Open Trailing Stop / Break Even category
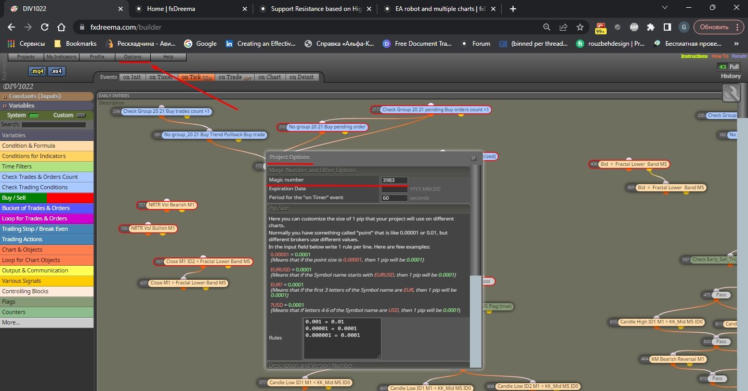 click(47, 229)
